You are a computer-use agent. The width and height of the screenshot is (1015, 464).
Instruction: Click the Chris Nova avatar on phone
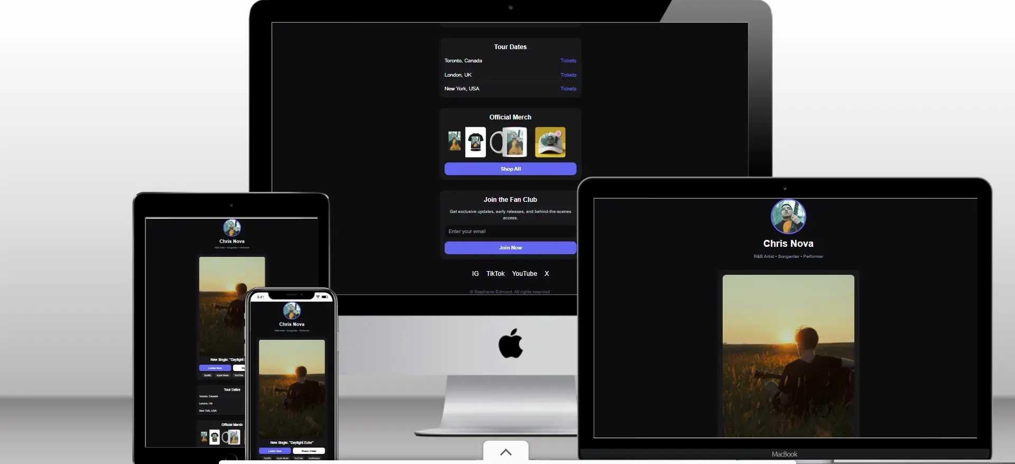pos(292,311)
